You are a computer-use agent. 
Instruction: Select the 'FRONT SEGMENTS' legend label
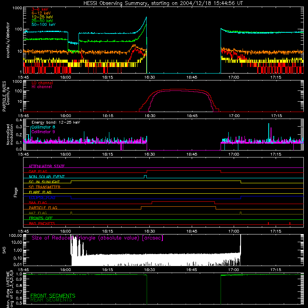tap(53, 296)
